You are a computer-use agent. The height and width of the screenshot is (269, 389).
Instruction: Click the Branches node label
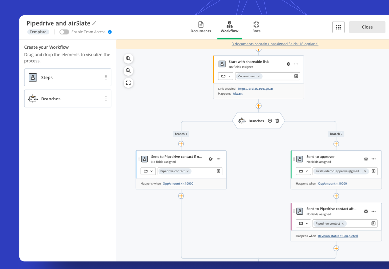pos(256,121)
